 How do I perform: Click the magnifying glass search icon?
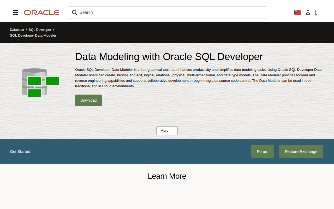click(74, 13)
